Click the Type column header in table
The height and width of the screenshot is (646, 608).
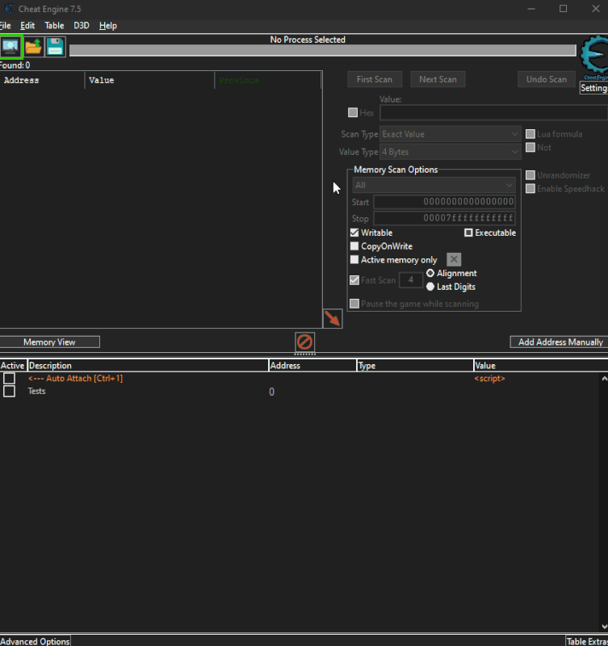(x=415, y=366)
